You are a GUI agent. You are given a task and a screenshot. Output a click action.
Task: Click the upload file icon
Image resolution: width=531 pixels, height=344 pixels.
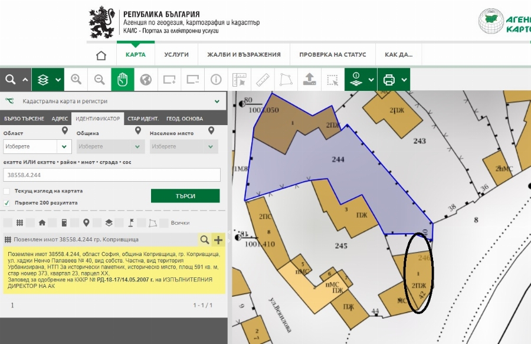309,80
